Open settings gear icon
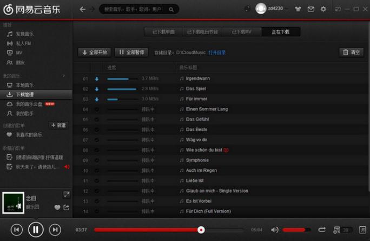 [x=323, y=9]
